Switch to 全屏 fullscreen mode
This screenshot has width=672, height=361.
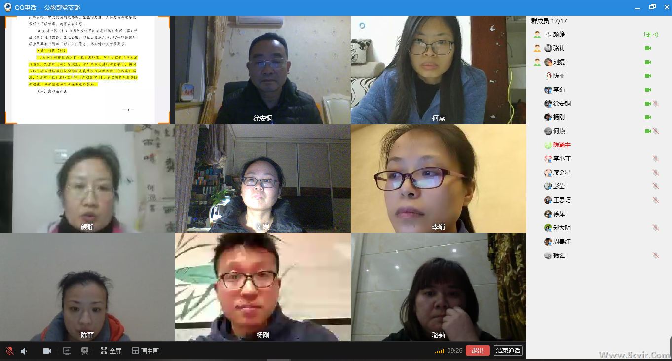(x=111, y=351)
